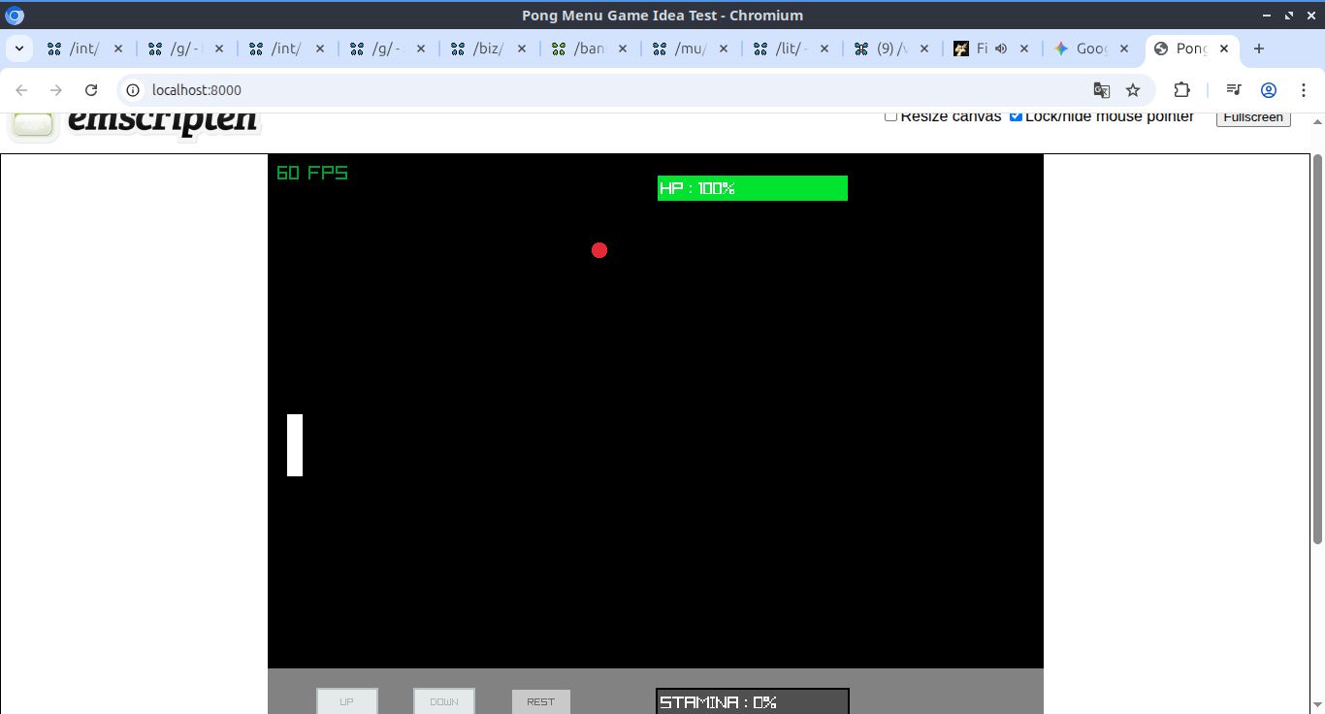Screen dimensions: 1325x714
Task: Toggle the Resize canvas checkbox
Action: click(x=890, y=115)
